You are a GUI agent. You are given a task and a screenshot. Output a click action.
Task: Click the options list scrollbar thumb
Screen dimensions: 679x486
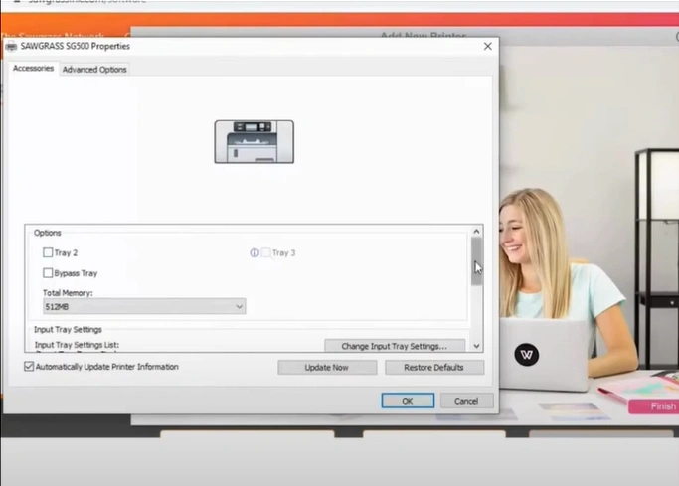(x=477, y=260)
